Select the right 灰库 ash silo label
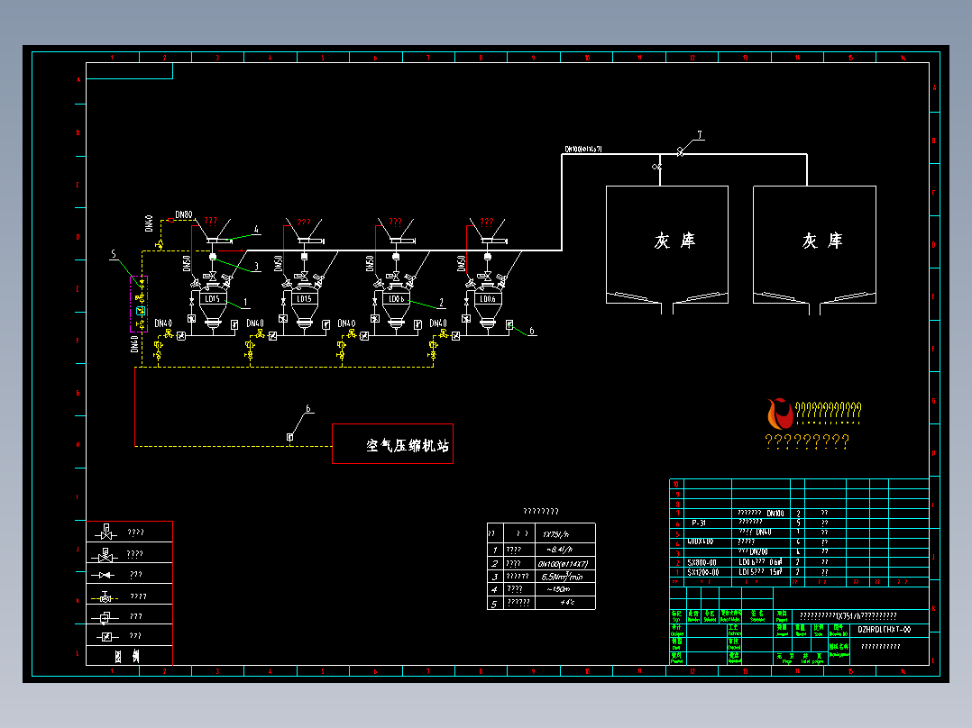 pos(822,241)
